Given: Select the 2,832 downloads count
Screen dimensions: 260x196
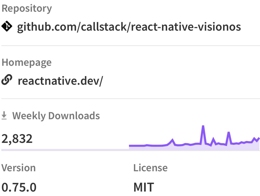Looking at the screenshot, I should [x=17, y=139].
